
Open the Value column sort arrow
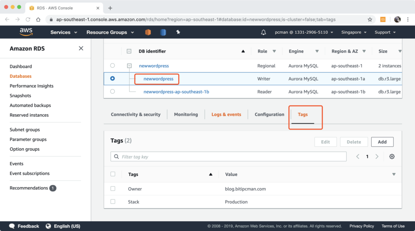(394, 174)
